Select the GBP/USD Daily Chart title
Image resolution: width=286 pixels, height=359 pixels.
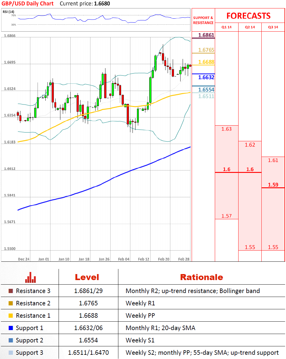[x=27, y=4]
